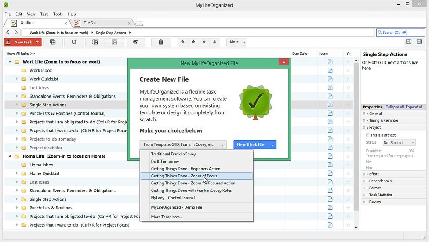The height and width of the screenshot is (242, 429).
Task: Choose Getting Things Done - Zones of Focus
Action: 196,176
